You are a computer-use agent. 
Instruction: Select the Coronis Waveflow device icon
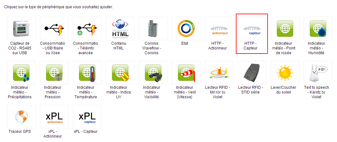tap(153, 29)
